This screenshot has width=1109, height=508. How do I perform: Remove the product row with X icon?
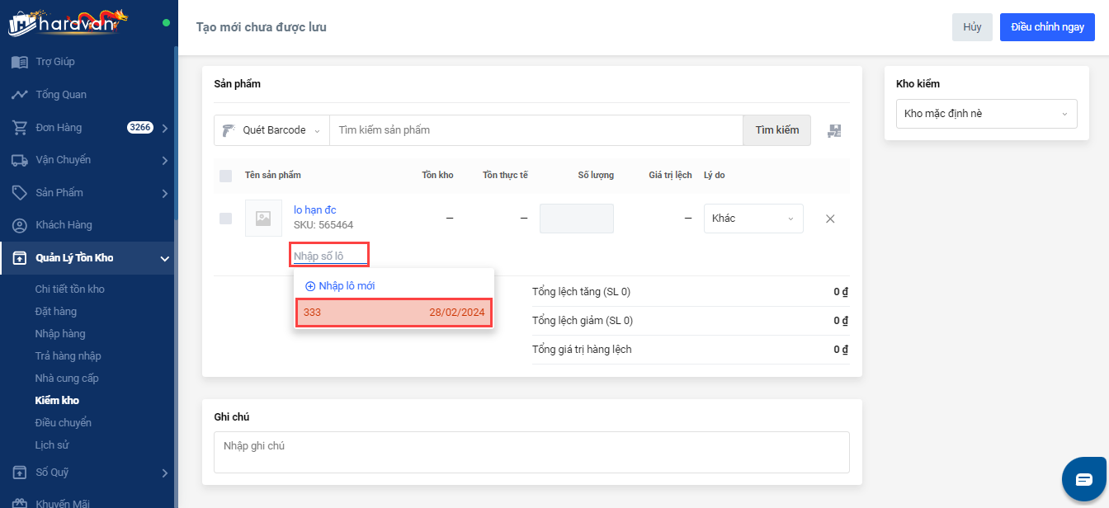click(x=830, y=219)
